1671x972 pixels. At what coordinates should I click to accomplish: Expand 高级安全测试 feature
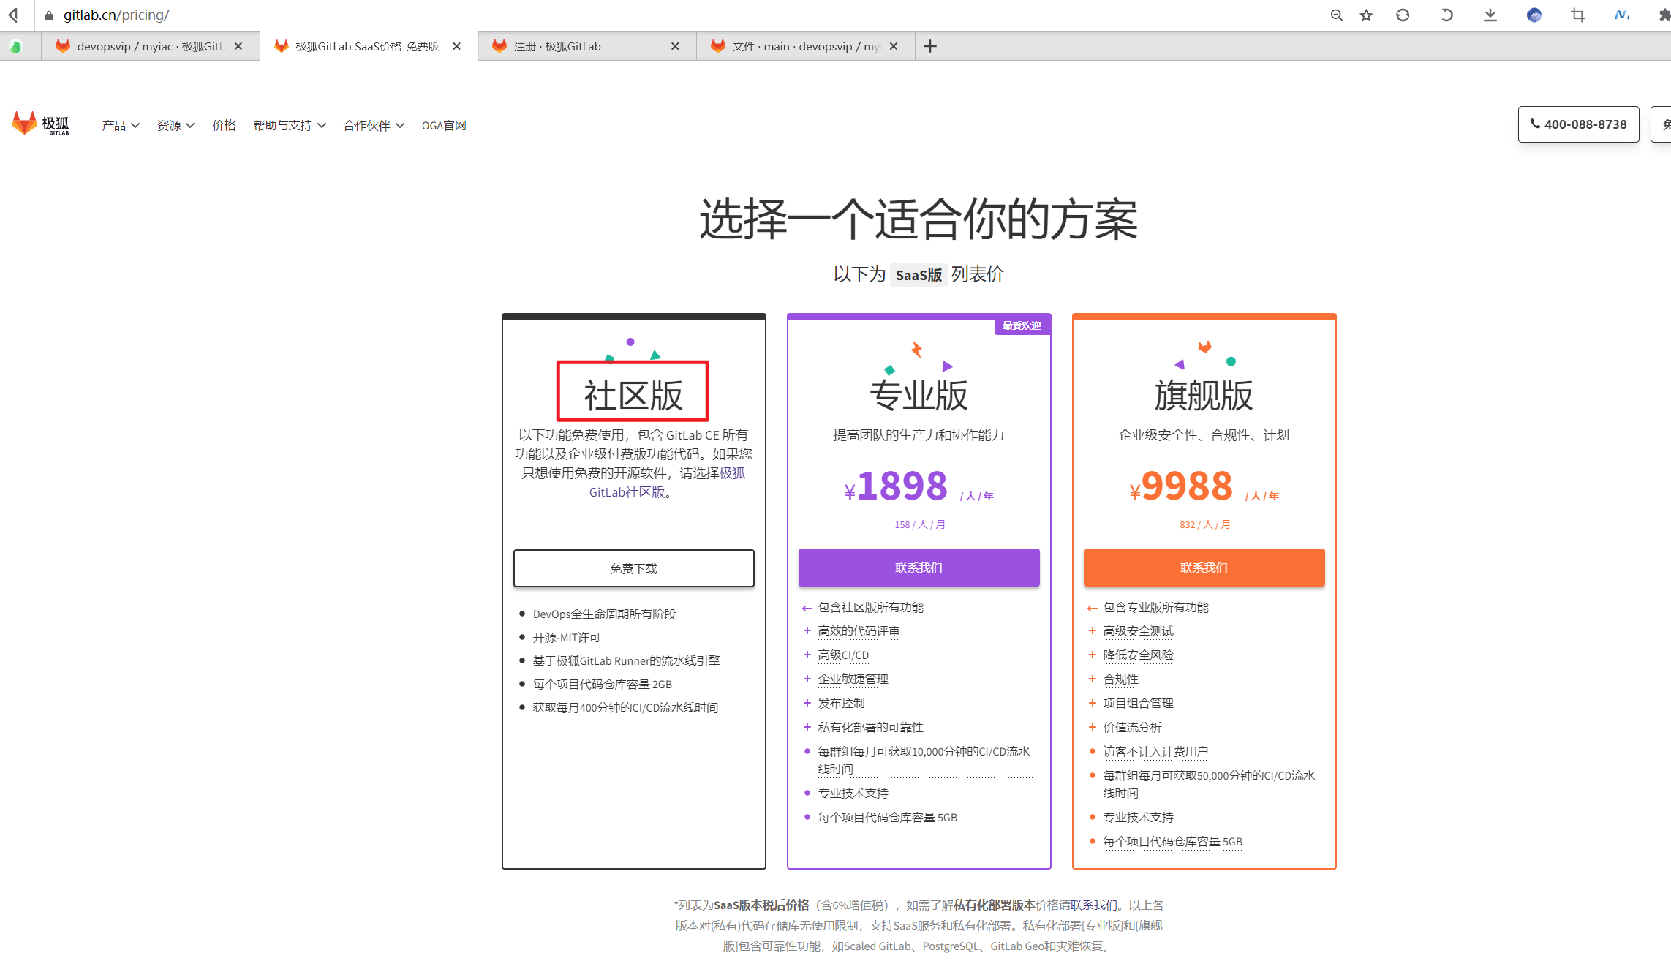coord(1138,631)
